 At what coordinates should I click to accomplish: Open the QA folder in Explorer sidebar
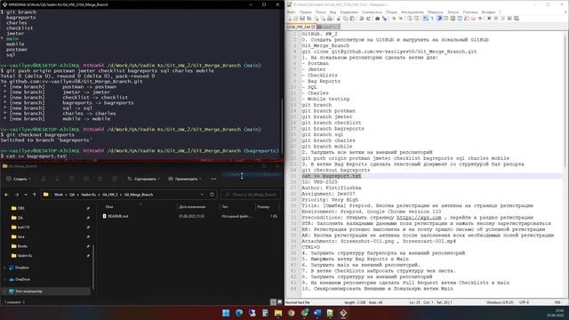pos(20,218)
